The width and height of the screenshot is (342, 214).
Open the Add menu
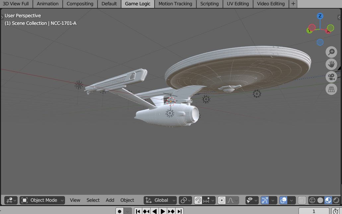point(110,200)
